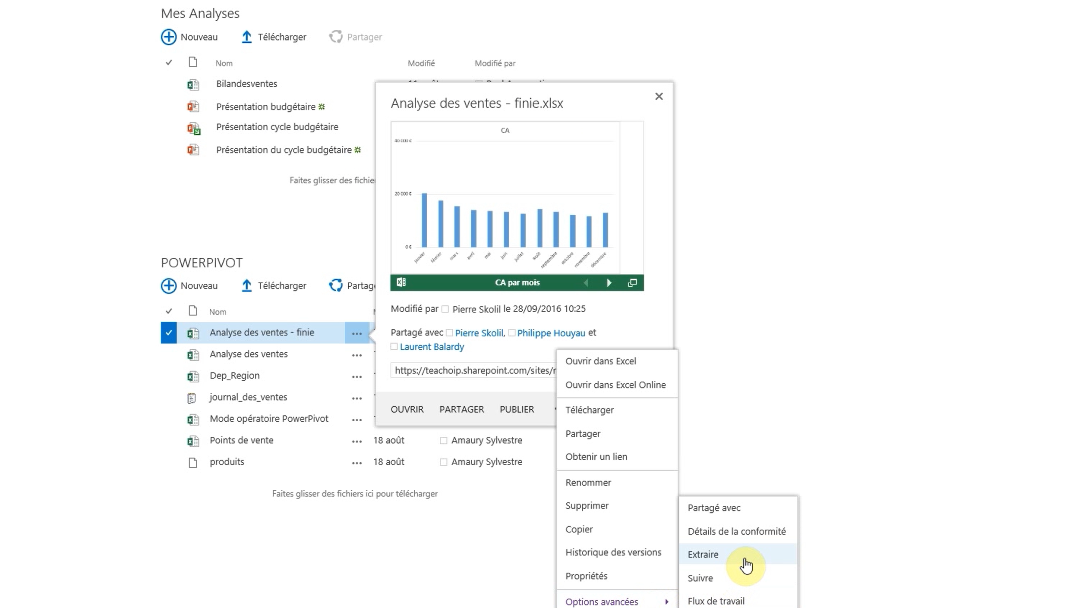
Task: Uncheck the Analyse des ventes - finie row checkbox
Action: click(169, 332)
